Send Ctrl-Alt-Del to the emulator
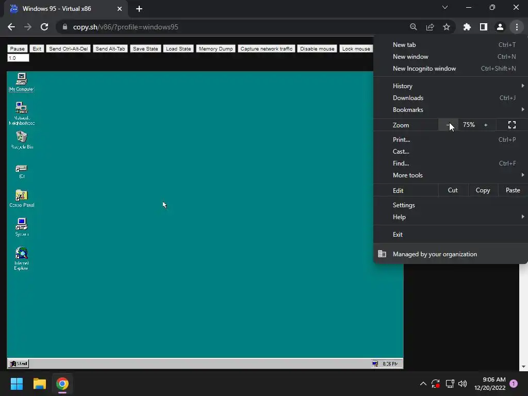This screenshot has height=396, width=528. point(69,48)
